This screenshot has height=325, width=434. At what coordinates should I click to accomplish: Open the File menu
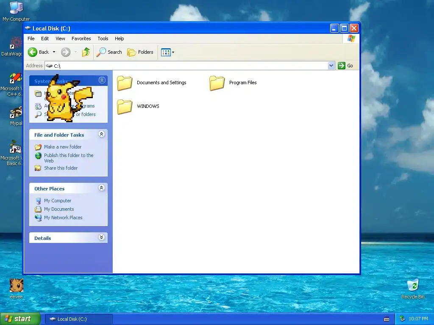(x=31, y=39)
